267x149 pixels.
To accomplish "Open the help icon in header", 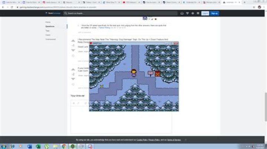I will pyautogui.click(x=192, y=13).
